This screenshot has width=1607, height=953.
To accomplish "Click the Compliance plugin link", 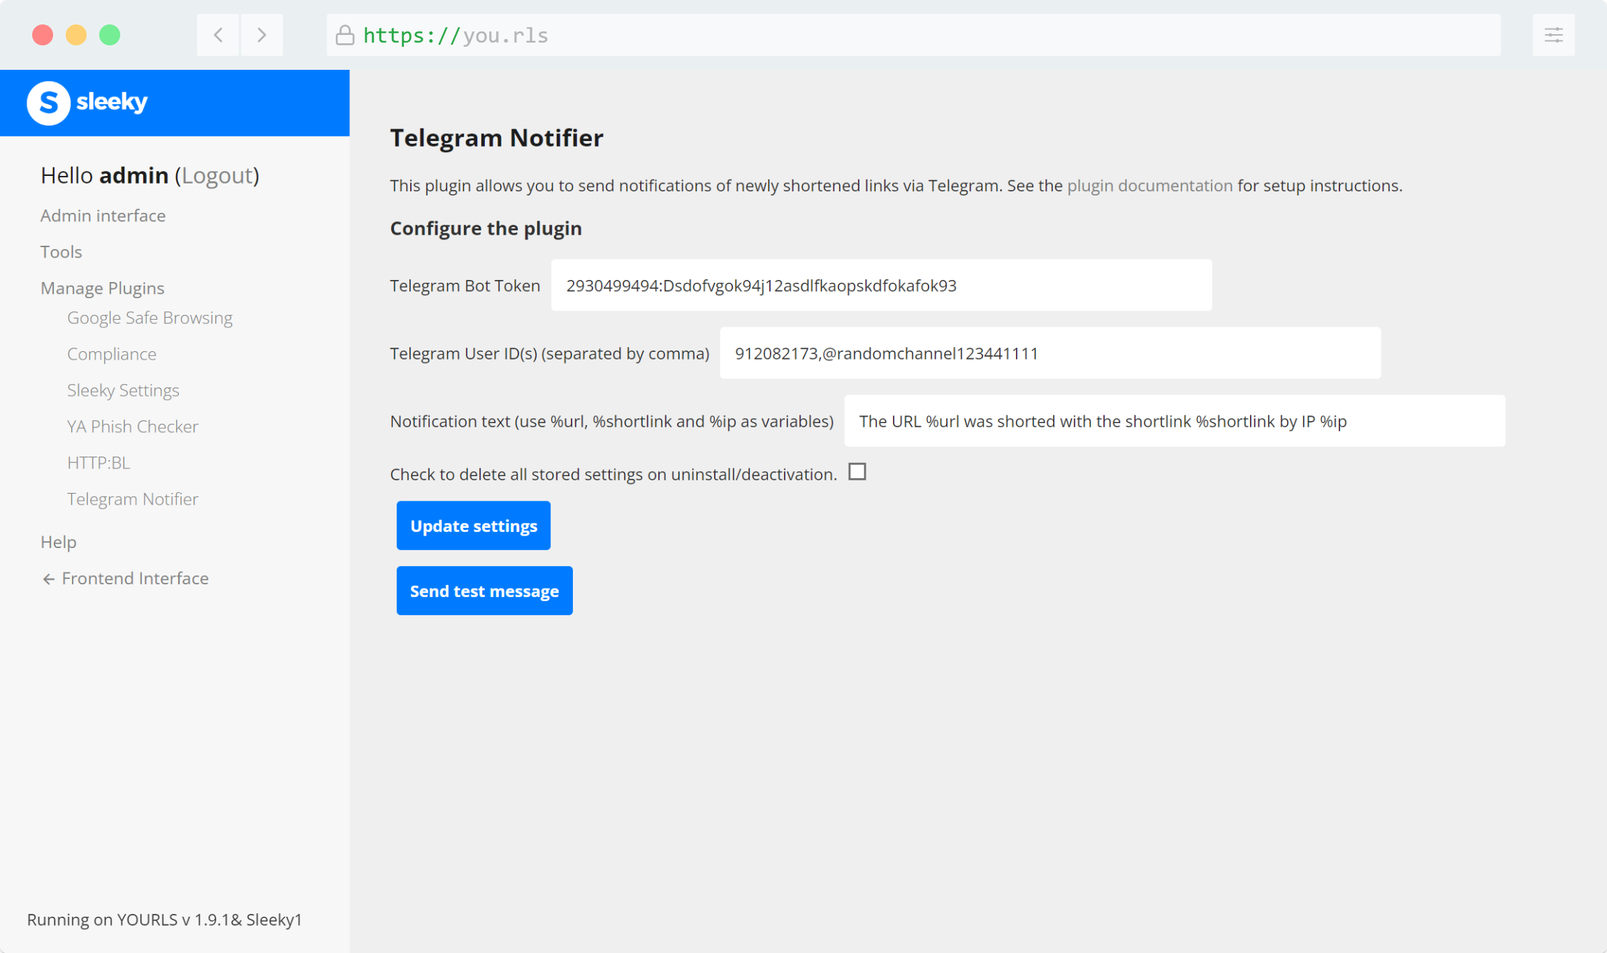I will tap(111, 353).
